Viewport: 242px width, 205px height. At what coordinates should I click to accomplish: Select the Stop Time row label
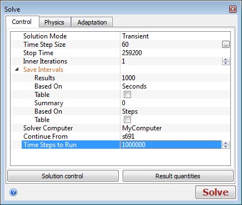point(38,53)
